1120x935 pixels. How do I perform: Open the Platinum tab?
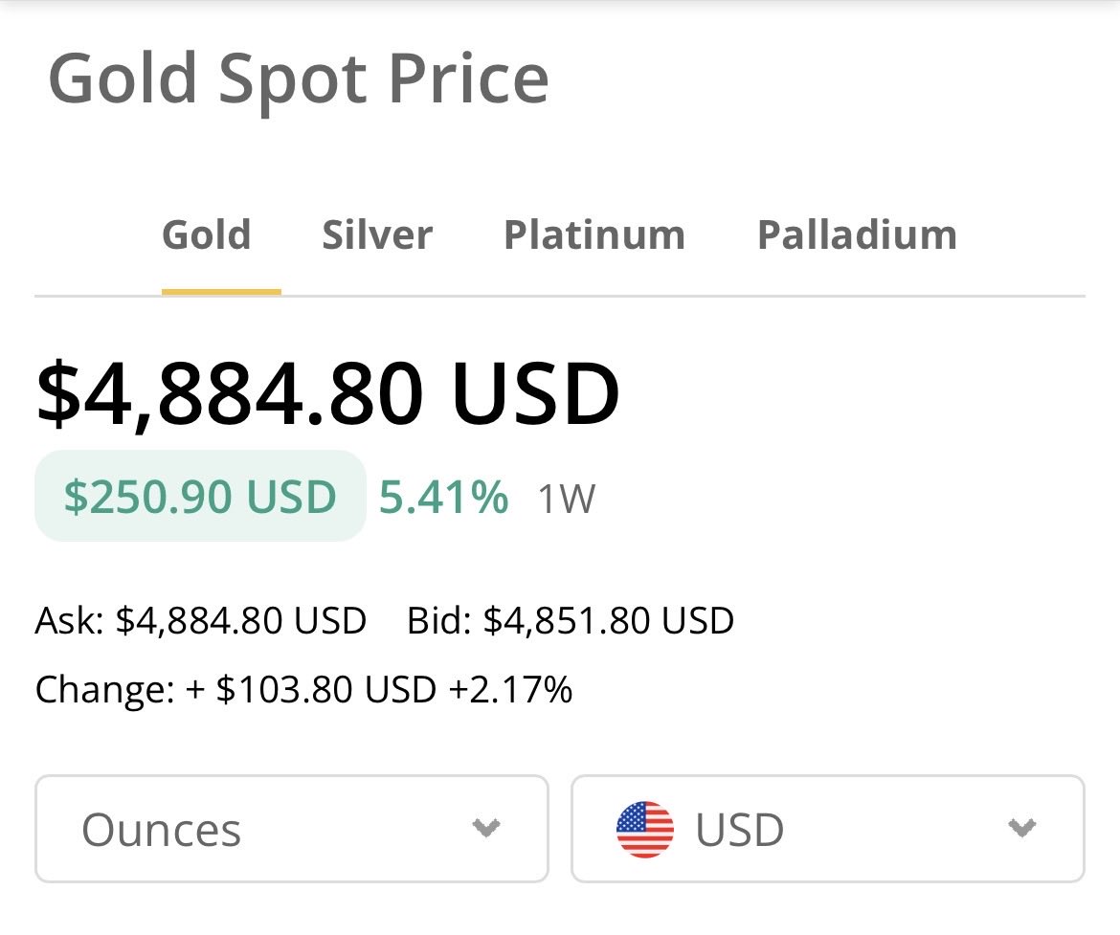(594, 235)
